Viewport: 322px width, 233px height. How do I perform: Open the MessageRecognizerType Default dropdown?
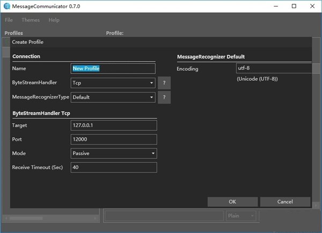(113, 97)
